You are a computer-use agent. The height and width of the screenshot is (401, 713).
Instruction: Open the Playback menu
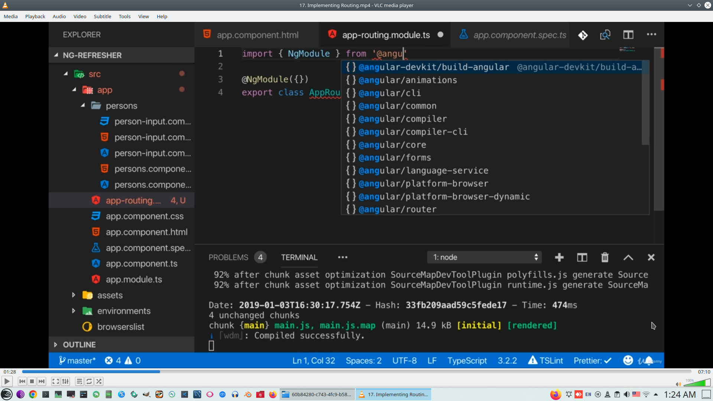tap(35, 16)
